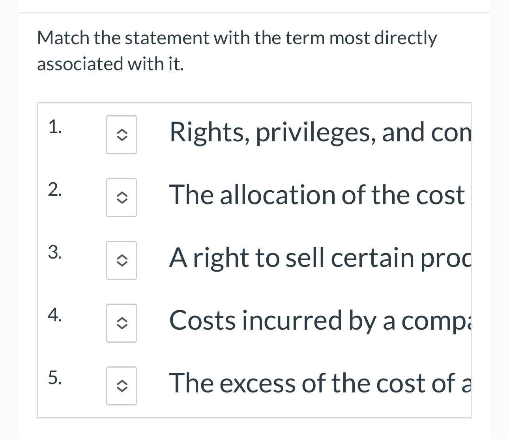Select the 'right to sell certain' statement

pos(316,257)
